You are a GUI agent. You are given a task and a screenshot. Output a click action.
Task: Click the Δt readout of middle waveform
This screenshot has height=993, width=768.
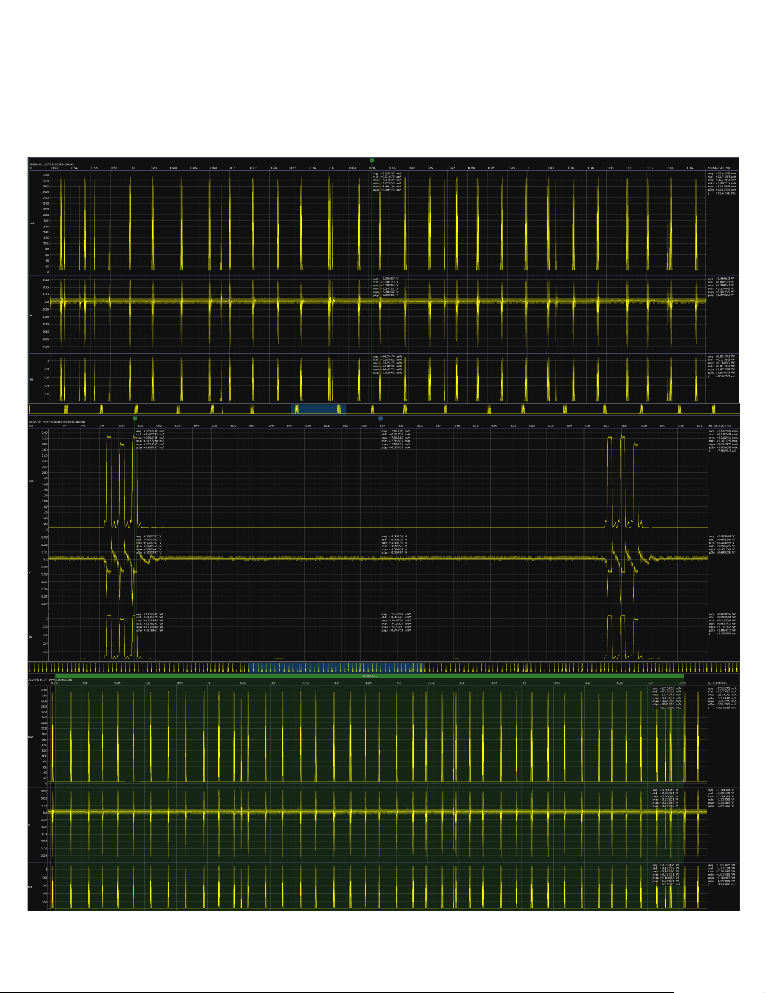point(719,426)
